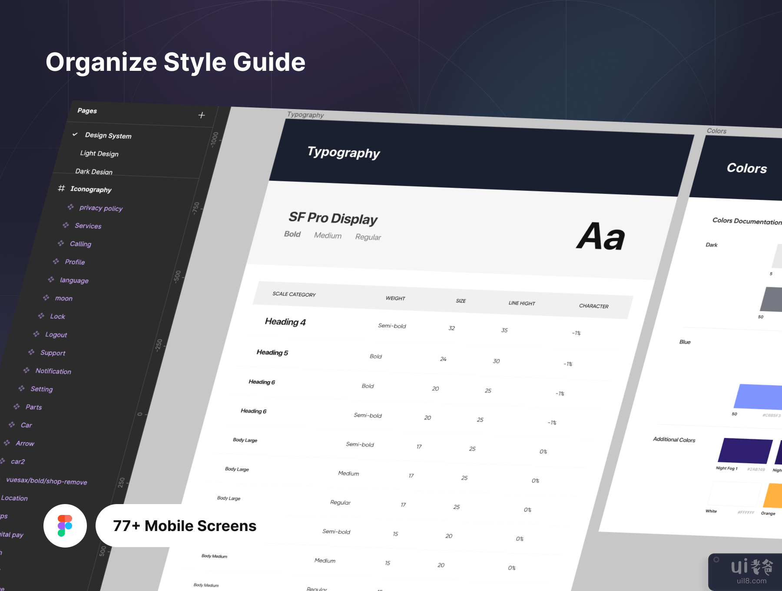This screenshot has width=782, height=591.
Task: Select the Profile layer
Action: coord(75,262)
